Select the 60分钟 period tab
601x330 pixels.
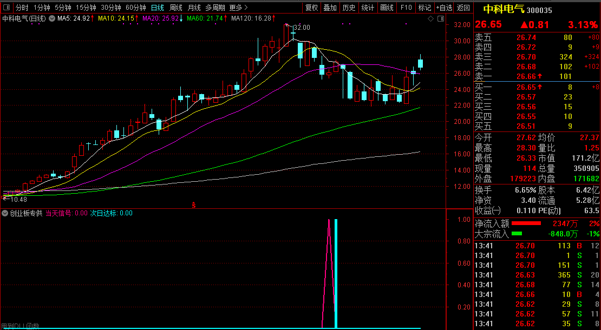click(135, 8)
